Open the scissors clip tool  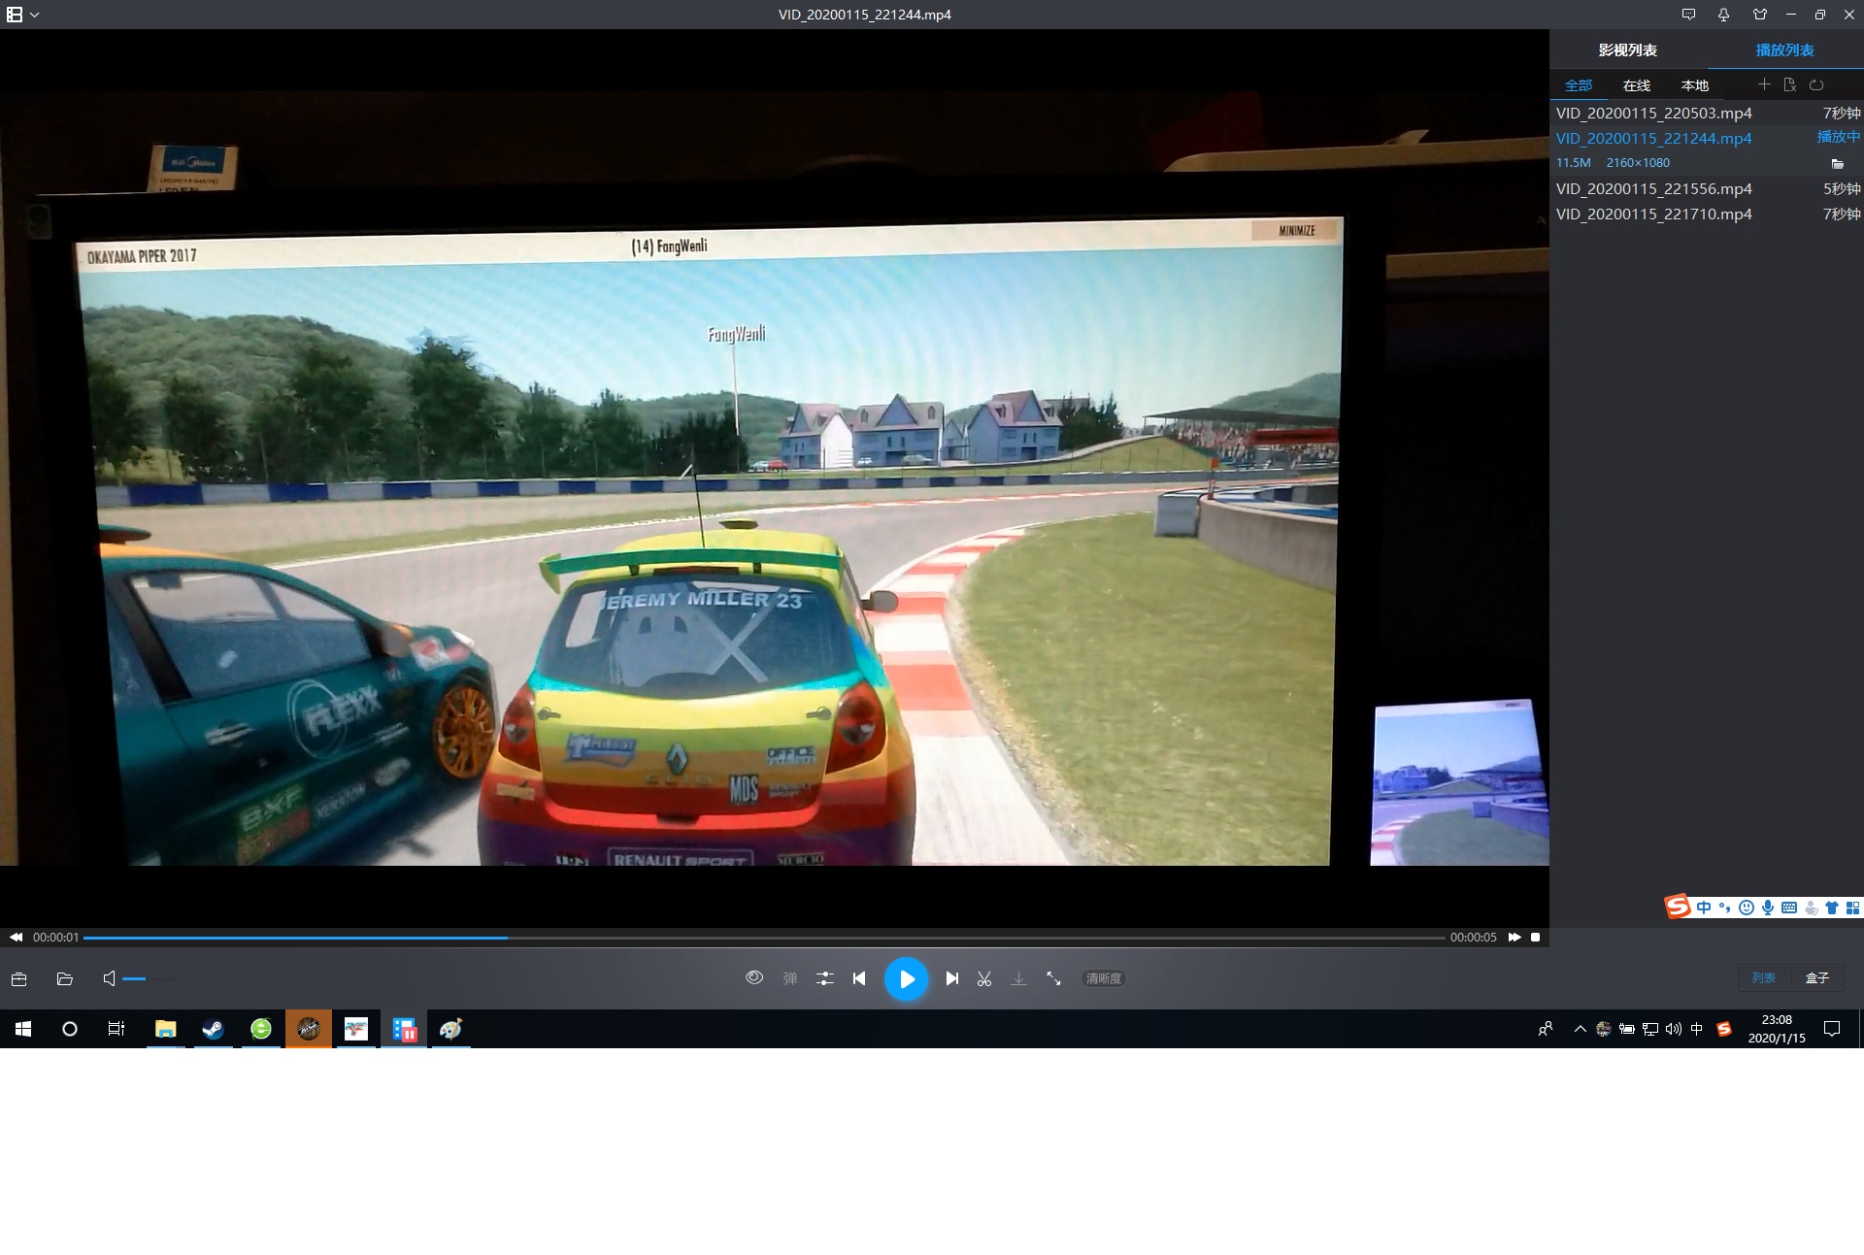point(984,978)
